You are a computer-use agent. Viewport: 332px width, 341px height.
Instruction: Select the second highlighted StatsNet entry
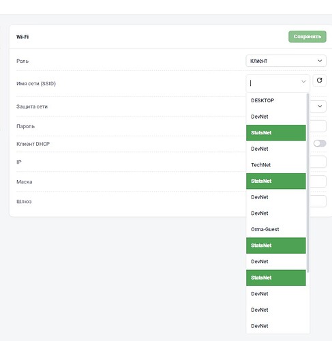pos(276,181)
